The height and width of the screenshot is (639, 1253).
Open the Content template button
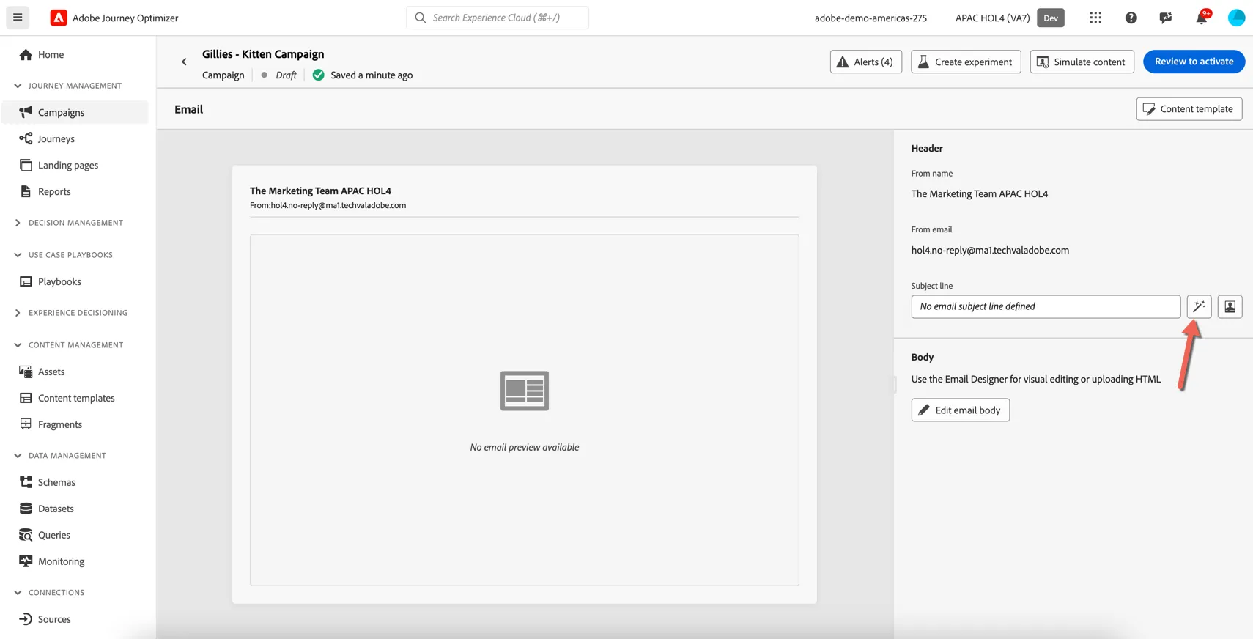1189,109
